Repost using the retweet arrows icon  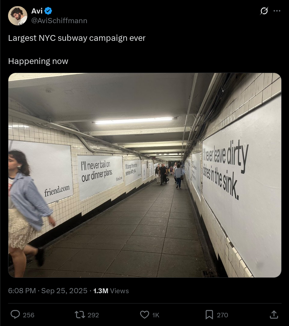coord(80,314)
